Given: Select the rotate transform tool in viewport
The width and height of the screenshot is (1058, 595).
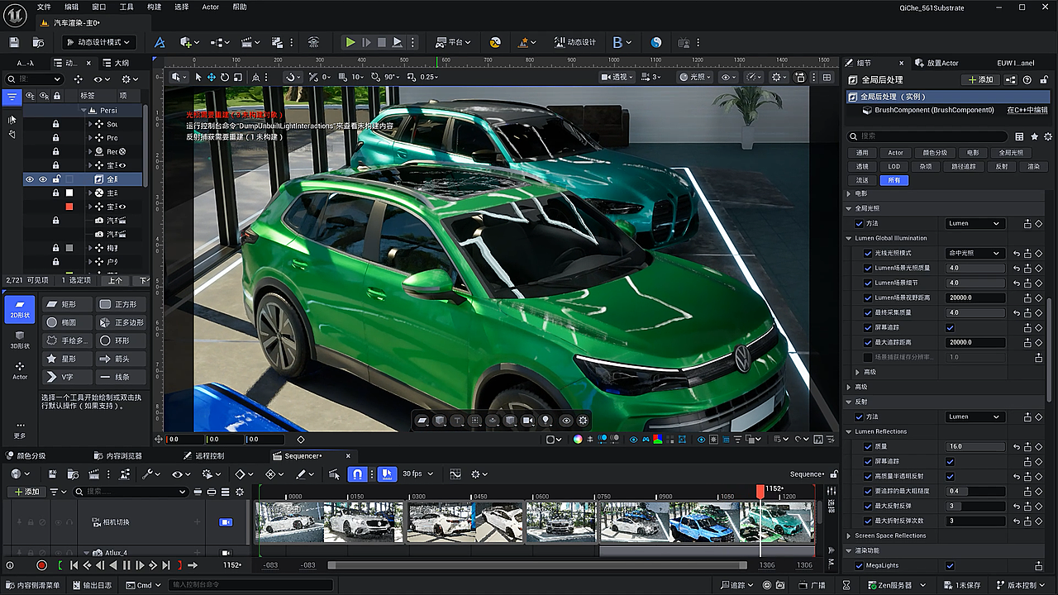Looking at the screenshot, I should [225, 77].
